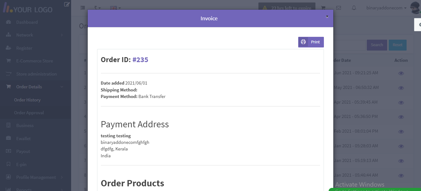Click the India country line
The image size is (421, 191).
point(106,156)
